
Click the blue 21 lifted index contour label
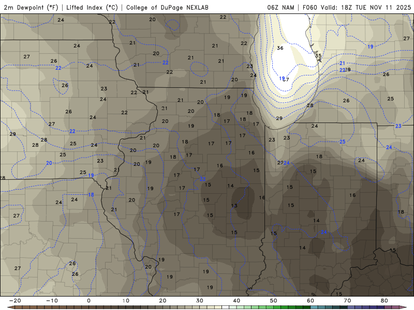pyautogui.click(x=342, y=63)
